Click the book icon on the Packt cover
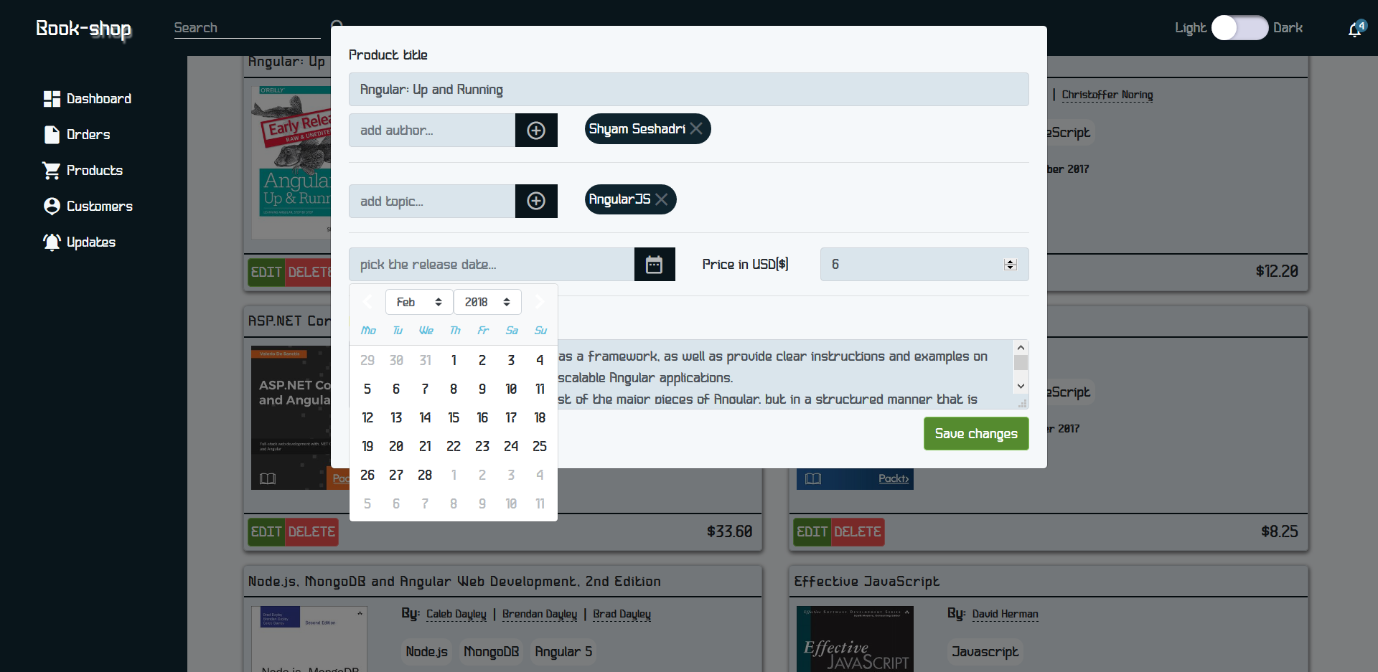The height and width of the screenshot is (672, 1378). point(813,478)
